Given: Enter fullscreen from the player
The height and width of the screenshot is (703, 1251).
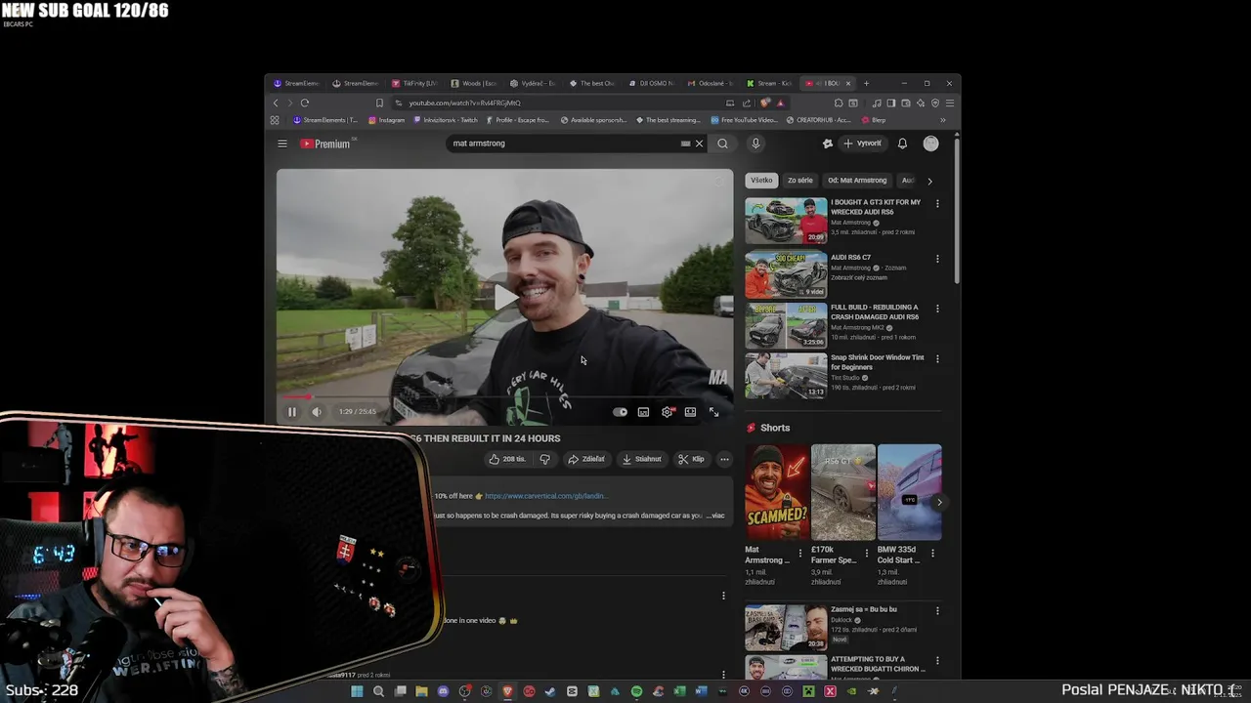Looking at the screenshot, I should click(713, 412).
